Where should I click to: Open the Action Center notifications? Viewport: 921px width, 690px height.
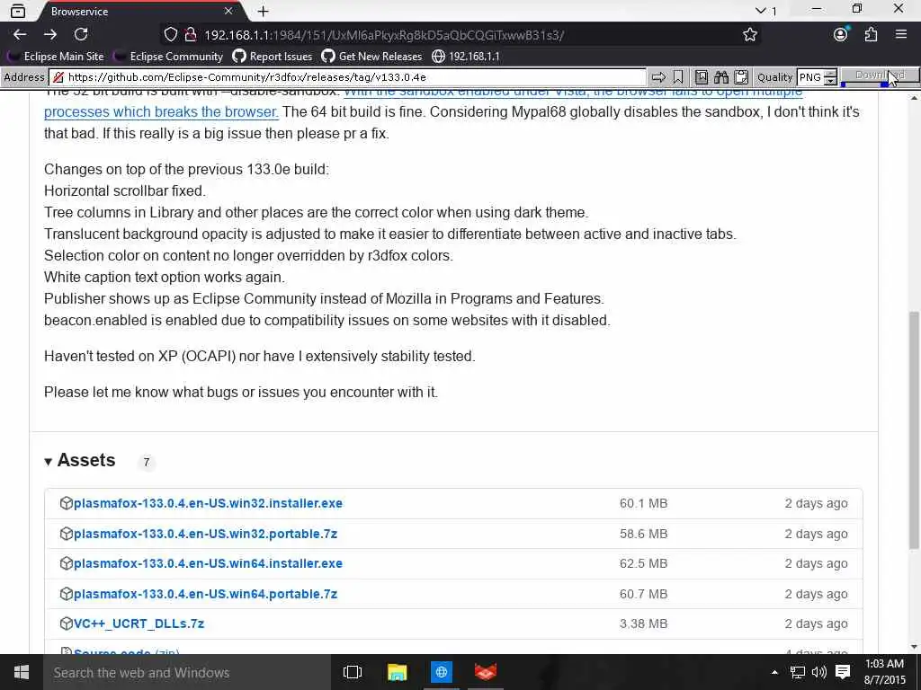point(843,672)
